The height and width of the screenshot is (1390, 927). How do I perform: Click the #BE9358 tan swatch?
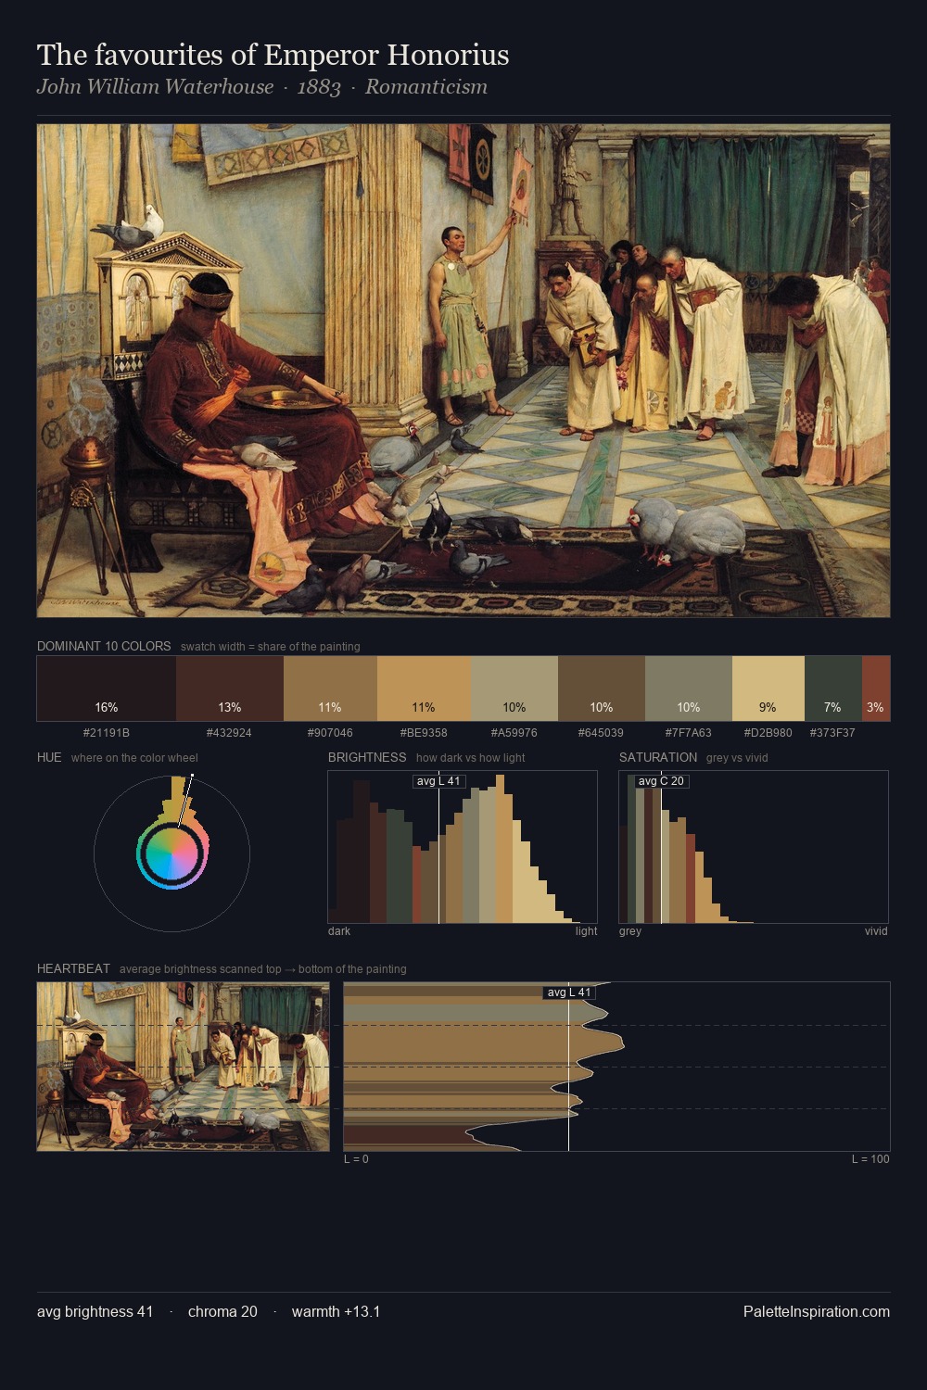[424, 689]
